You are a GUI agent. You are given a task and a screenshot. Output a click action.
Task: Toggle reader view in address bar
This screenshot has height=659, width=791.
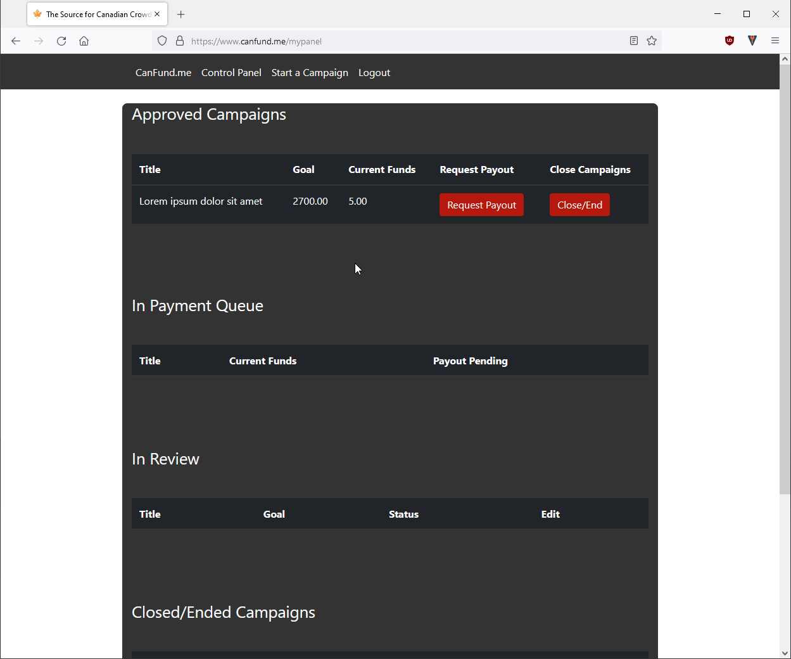(x=633, y=41)
